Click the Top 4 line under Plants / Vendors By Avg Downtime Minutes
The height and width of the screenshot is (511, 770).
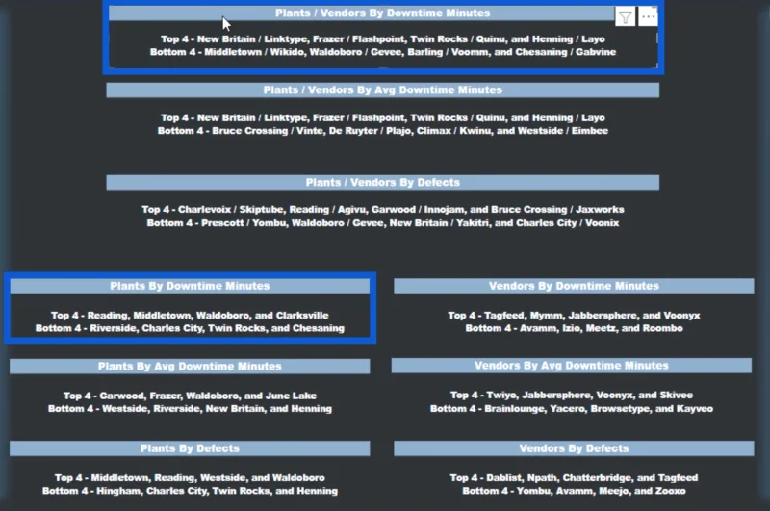coord(382,117)
